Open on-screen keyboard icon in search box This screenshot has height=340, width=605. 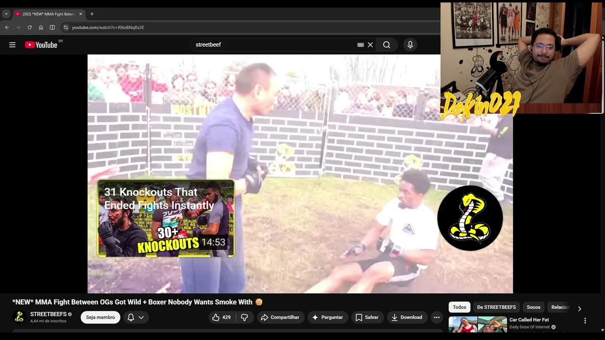pos(361,45)
